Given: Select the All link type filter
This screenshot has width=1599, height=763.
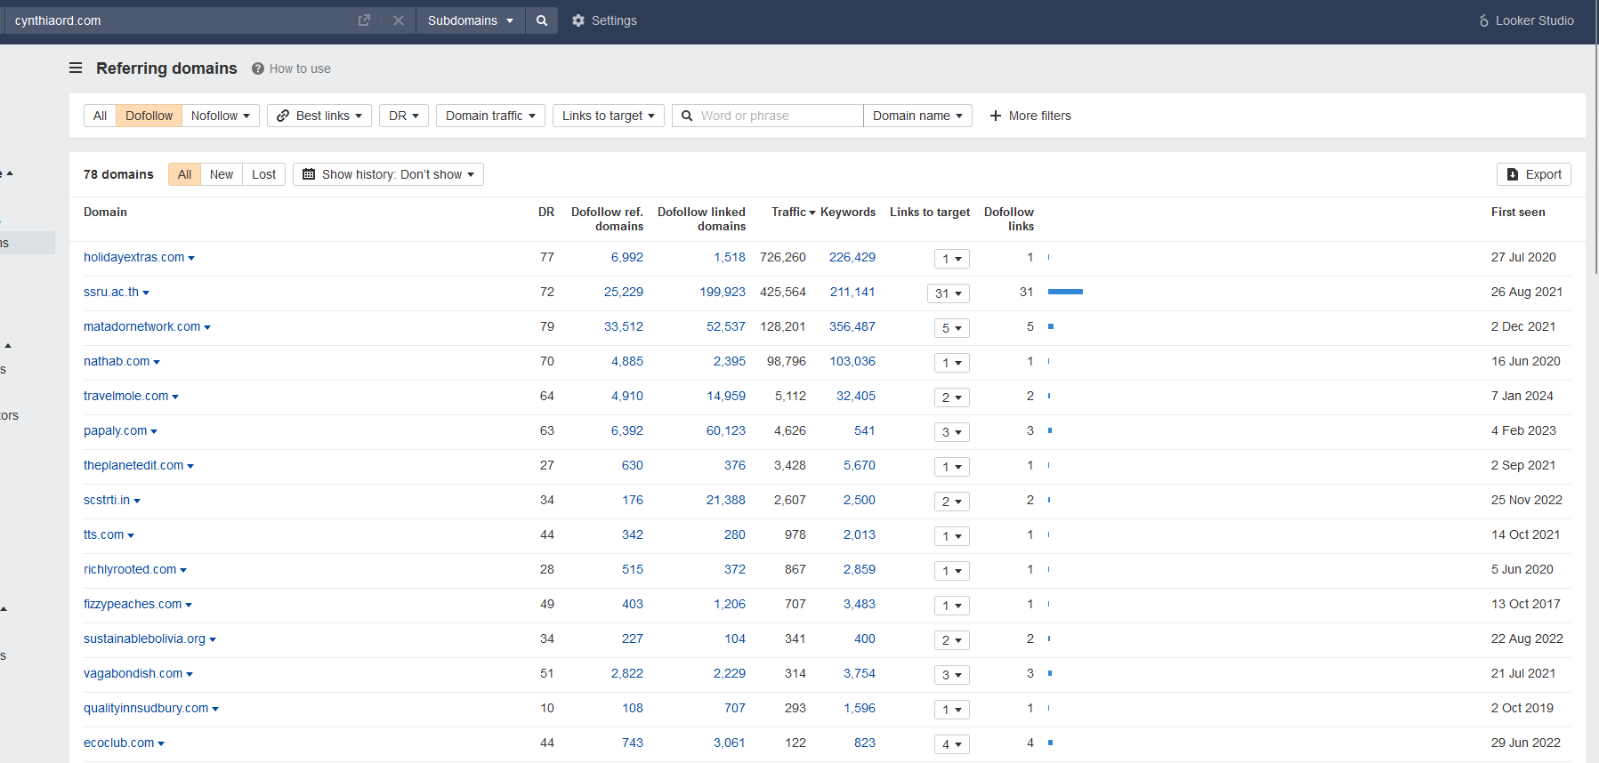Looking at the screenshot, I should (100, 116).
